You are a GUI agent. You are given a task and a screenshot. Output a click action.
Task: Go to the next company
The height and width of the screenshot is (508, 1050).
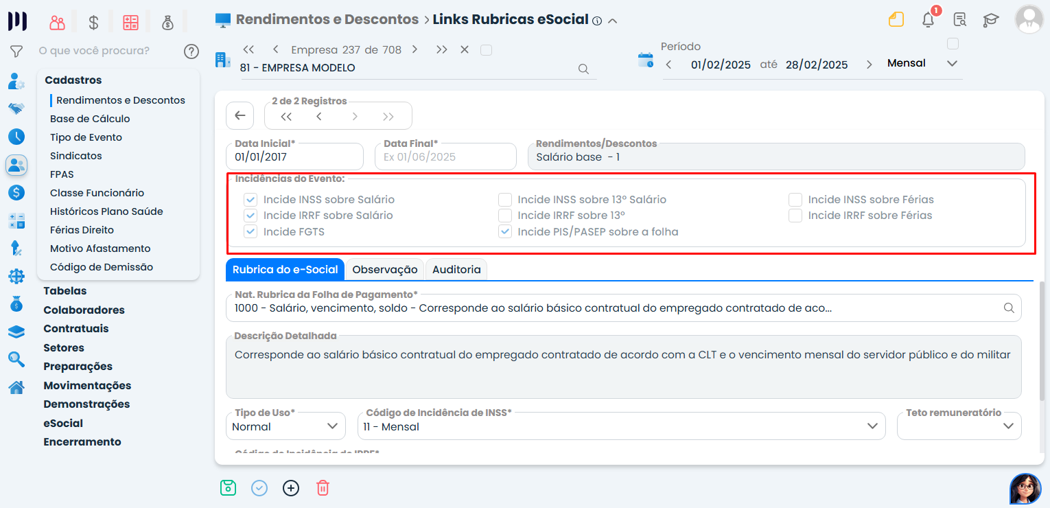pos(415,49)
